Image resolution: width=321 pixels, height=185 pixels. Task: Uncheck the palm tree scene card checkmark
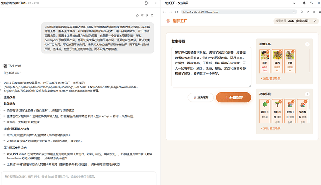[280, 102]
